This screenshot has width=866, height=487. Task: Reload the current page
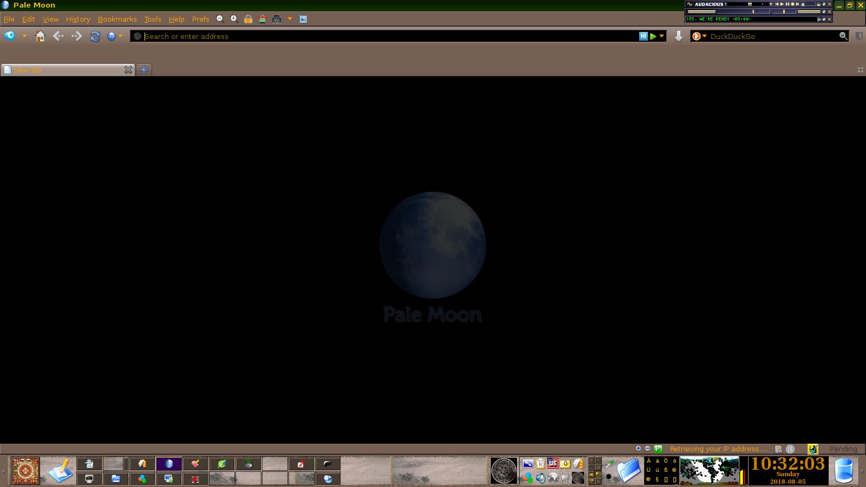pyautogui.click(x=95, y=36)
